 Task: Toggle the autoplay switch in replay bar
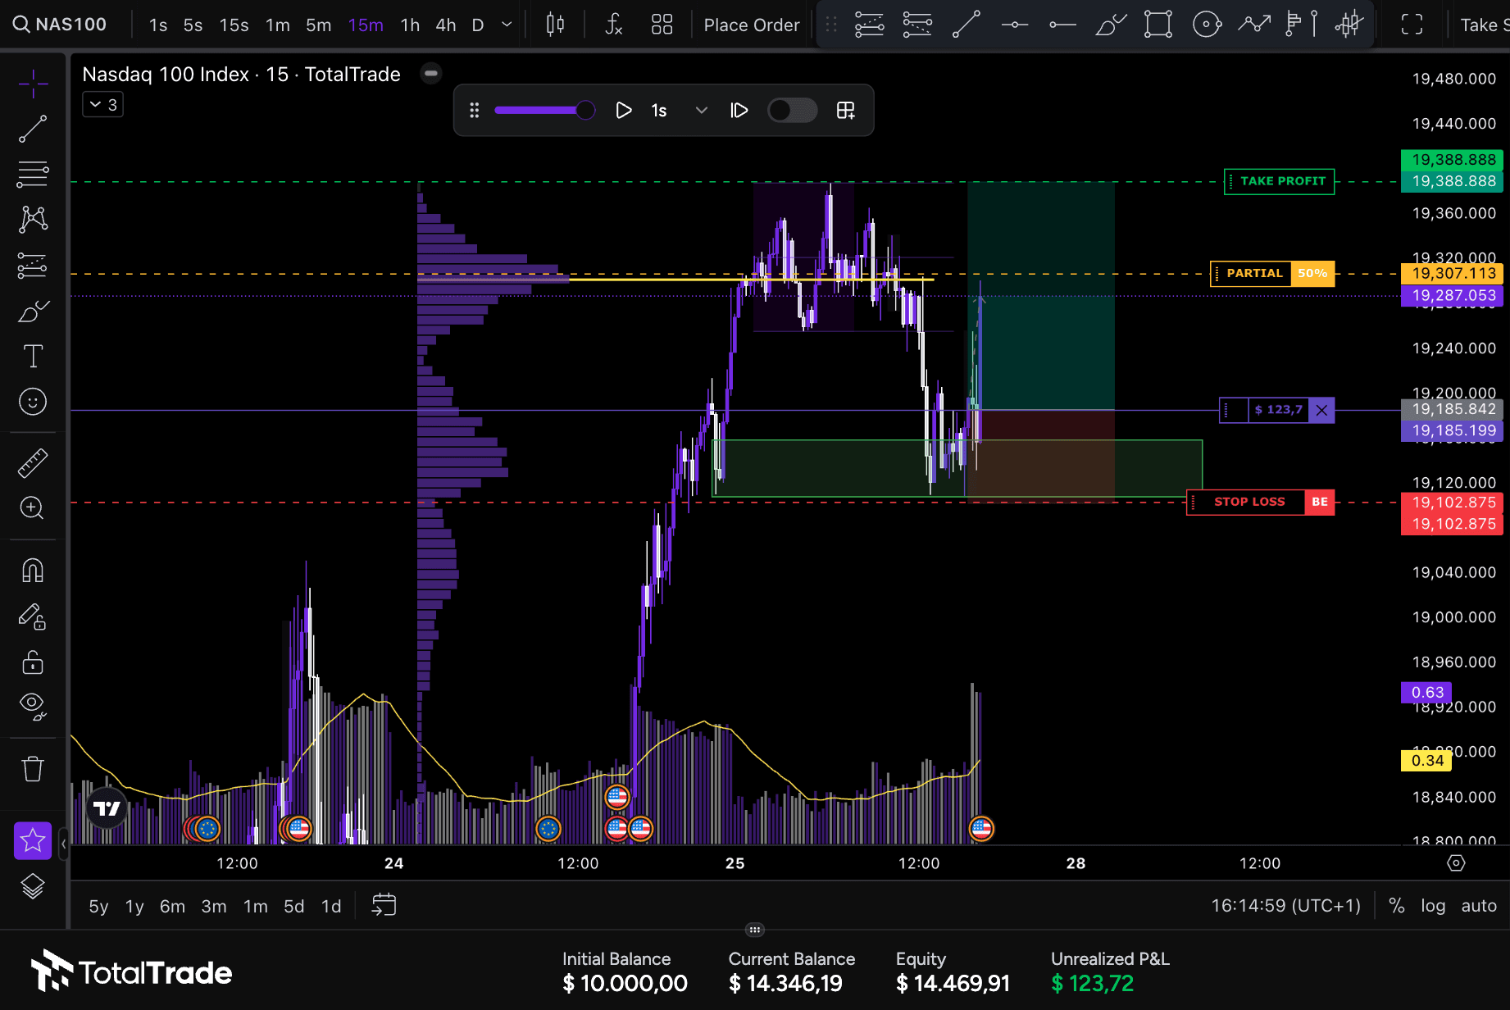point(792,110)
